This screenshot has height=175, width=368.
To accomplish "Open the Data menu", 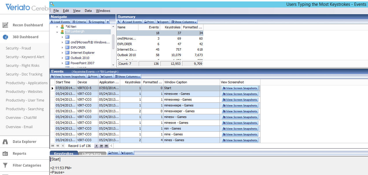I will click(88, 11).
